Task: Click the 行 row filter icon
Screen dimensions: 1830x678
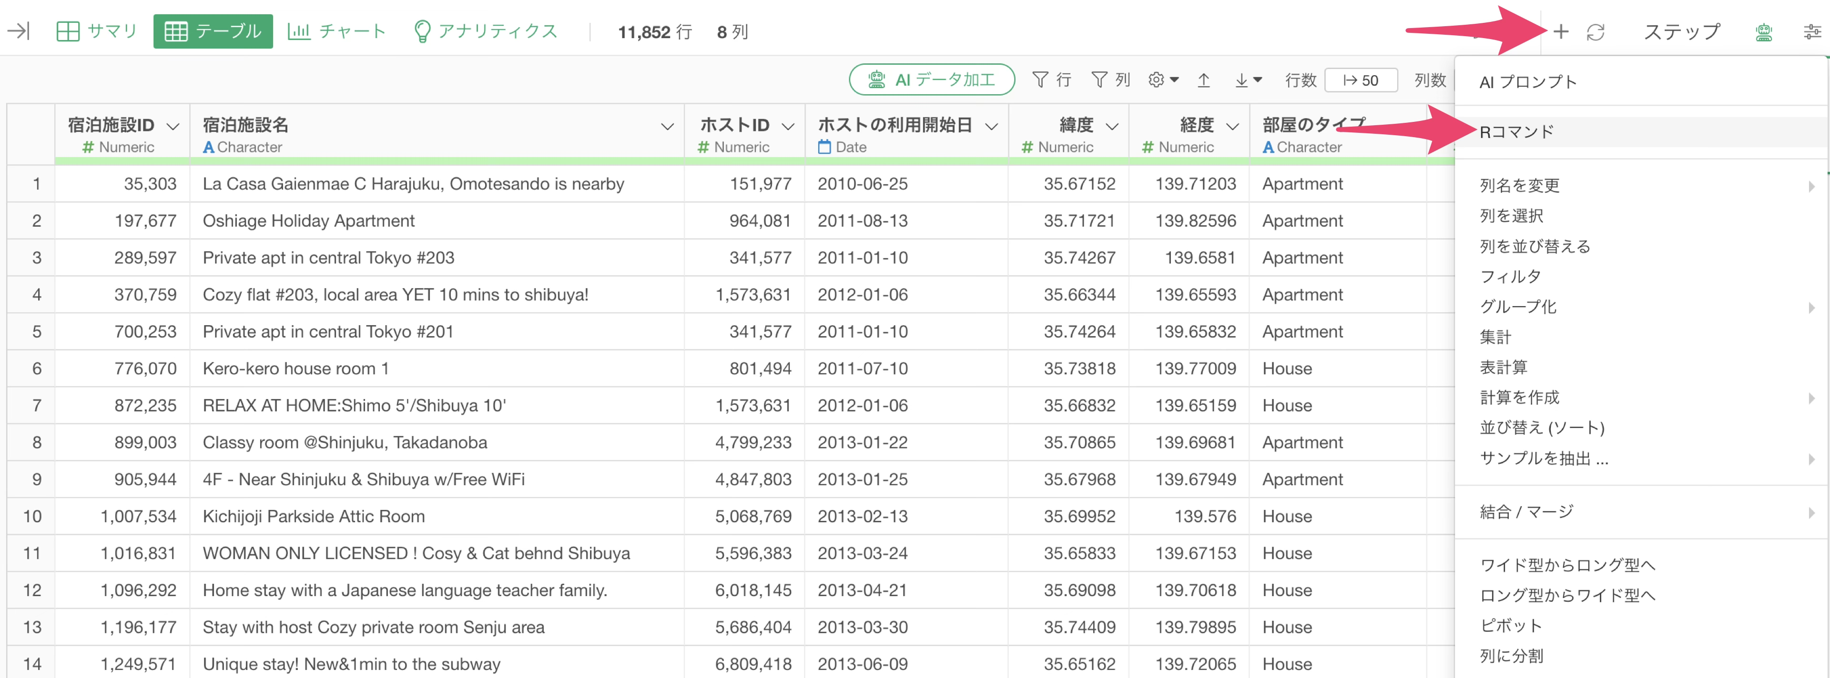Action: click(1051, 80)
